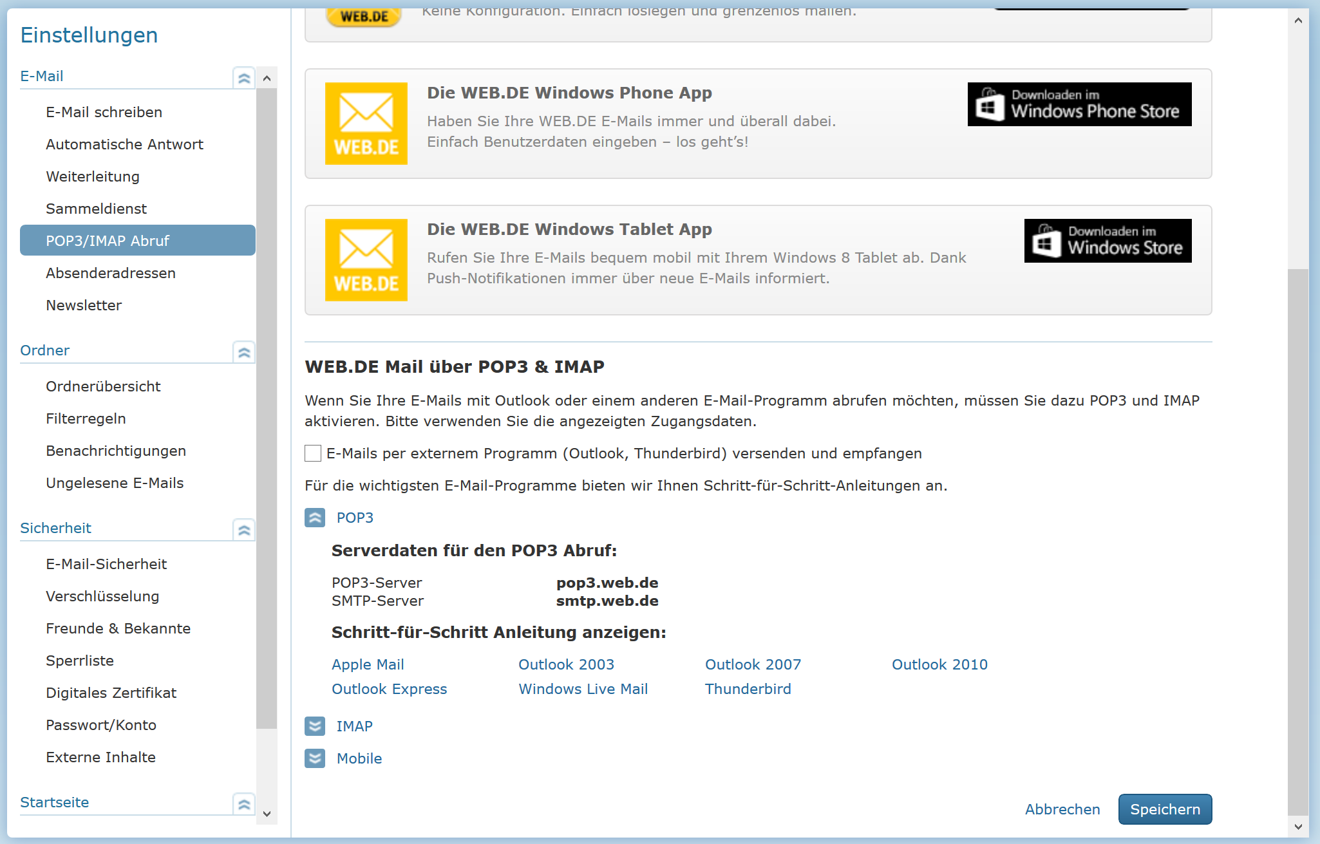Enable sending emails via external program checkbox

313,453
